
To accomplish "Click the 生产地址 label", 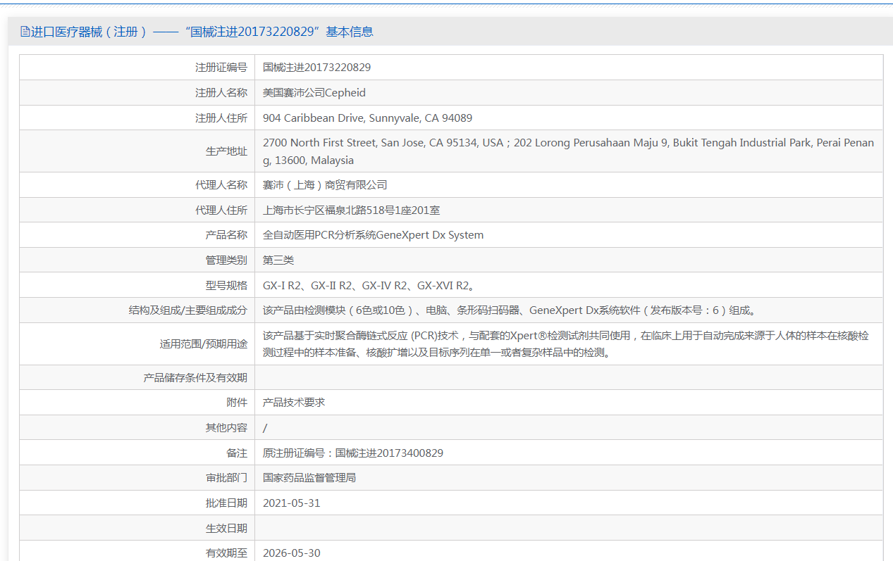I will tap(226, 151).
